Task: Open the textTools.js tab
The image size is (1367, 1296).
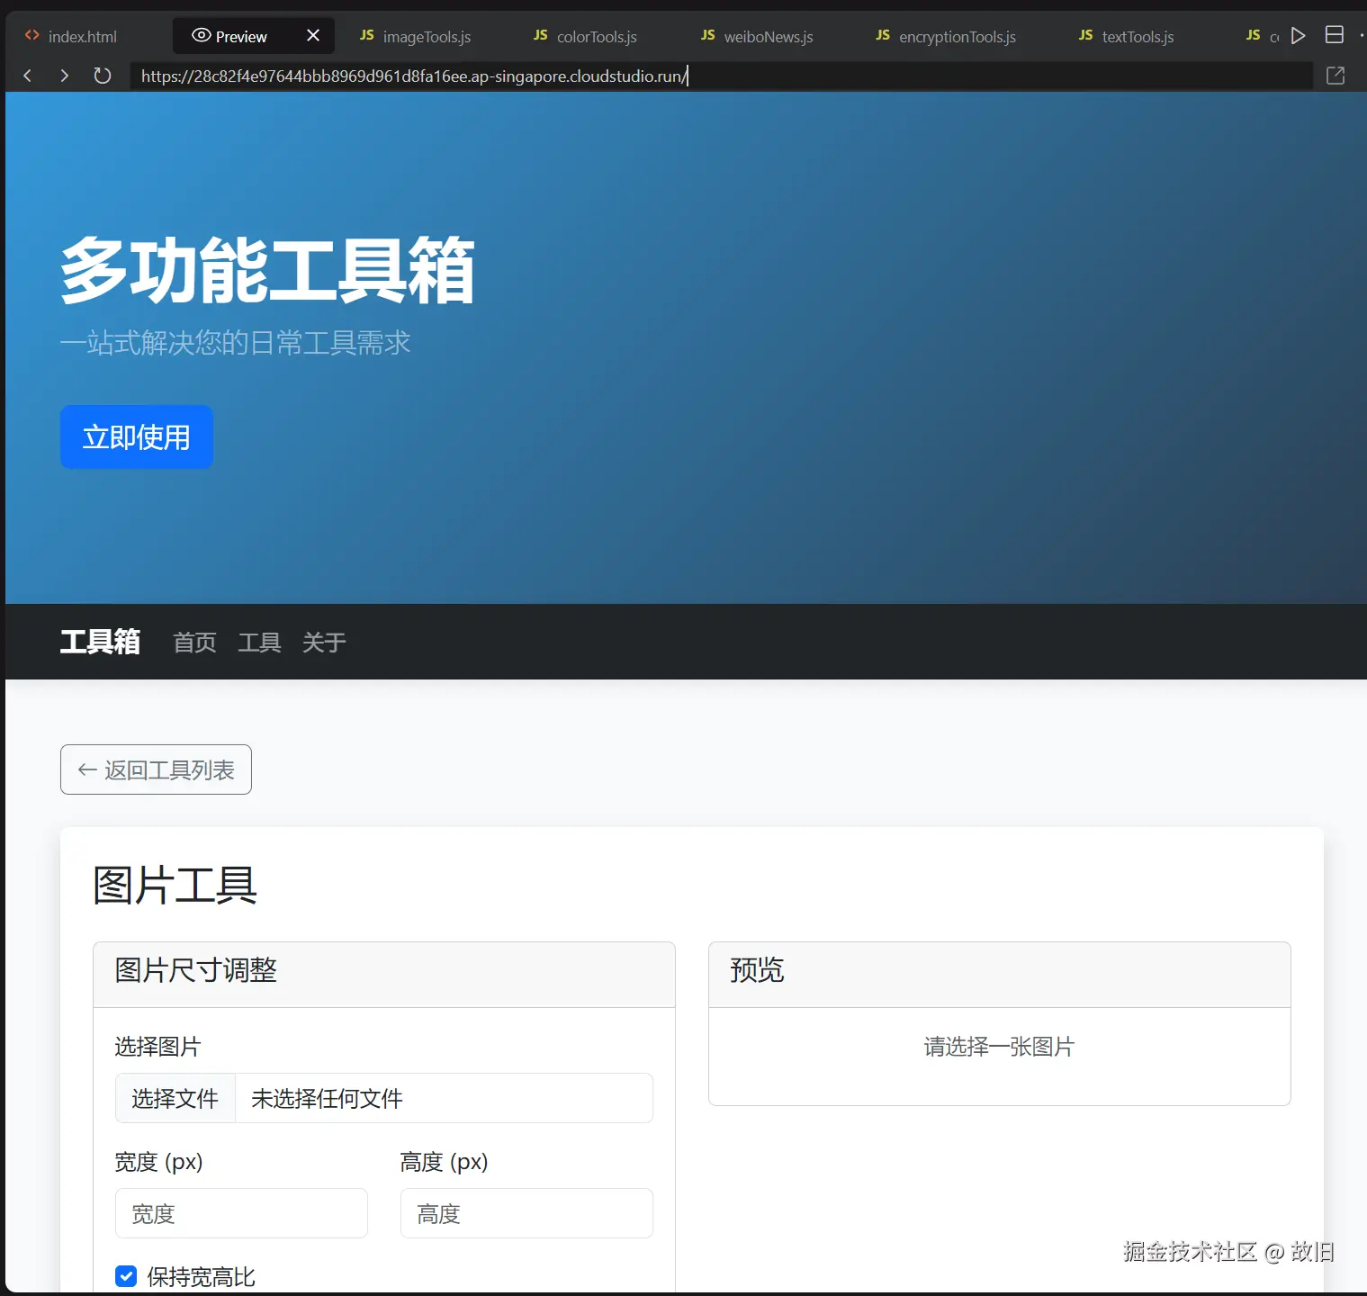Action: 1127,36
